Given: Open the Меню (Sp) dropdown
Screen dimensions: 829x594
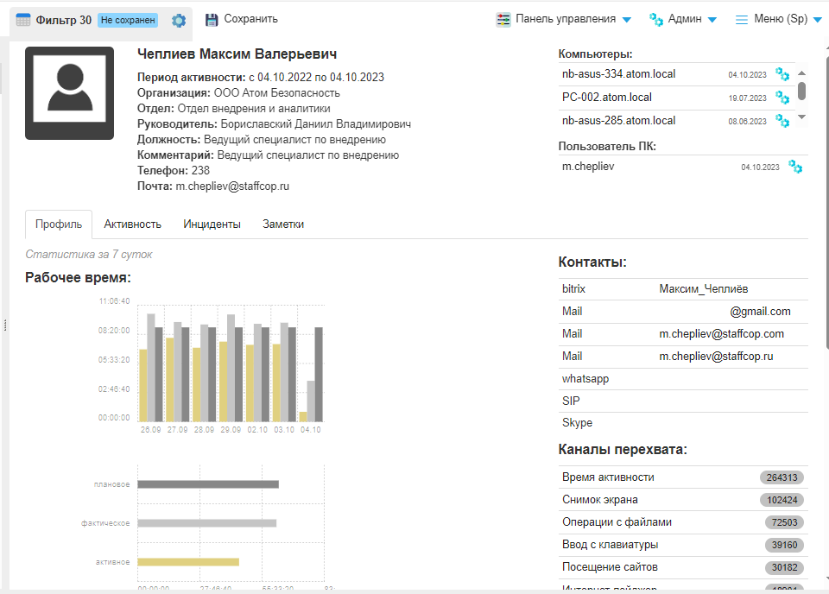Looking at the screenshot, I should (777, 19).
